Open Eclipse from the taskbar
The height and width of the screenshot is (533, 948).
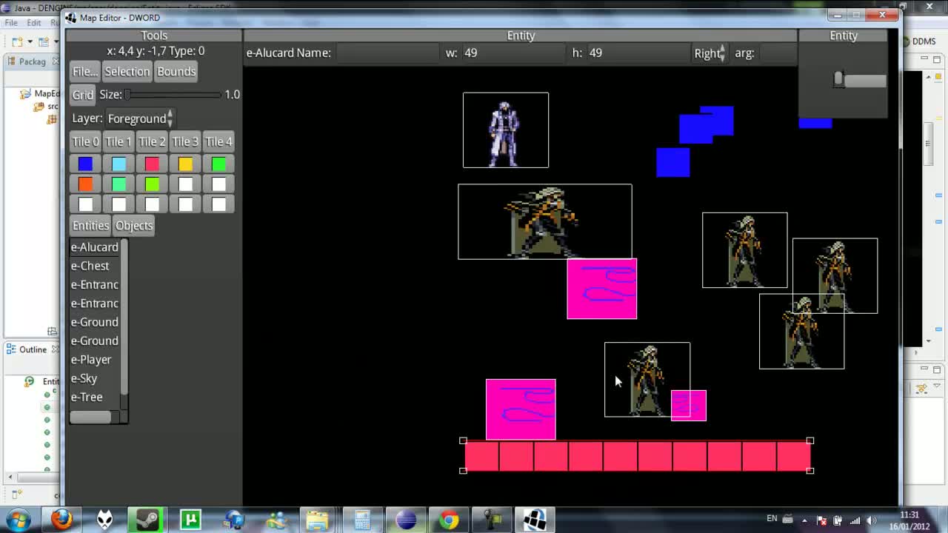click(x=407, y=519)
